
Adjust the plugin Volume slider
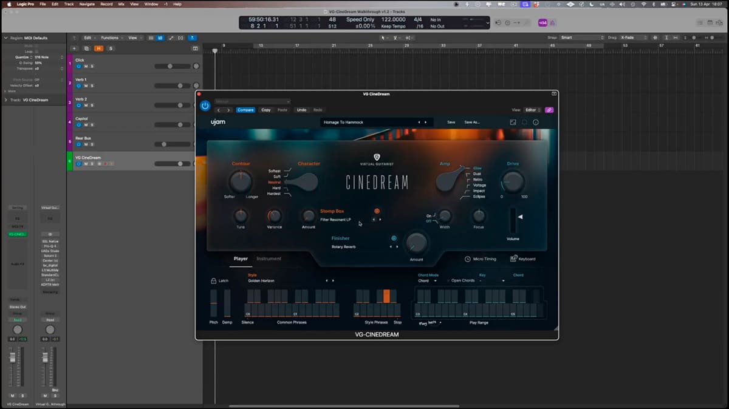[513, 221]
